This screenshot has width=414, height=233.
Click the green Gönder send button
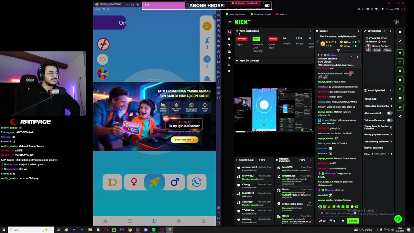353,221
